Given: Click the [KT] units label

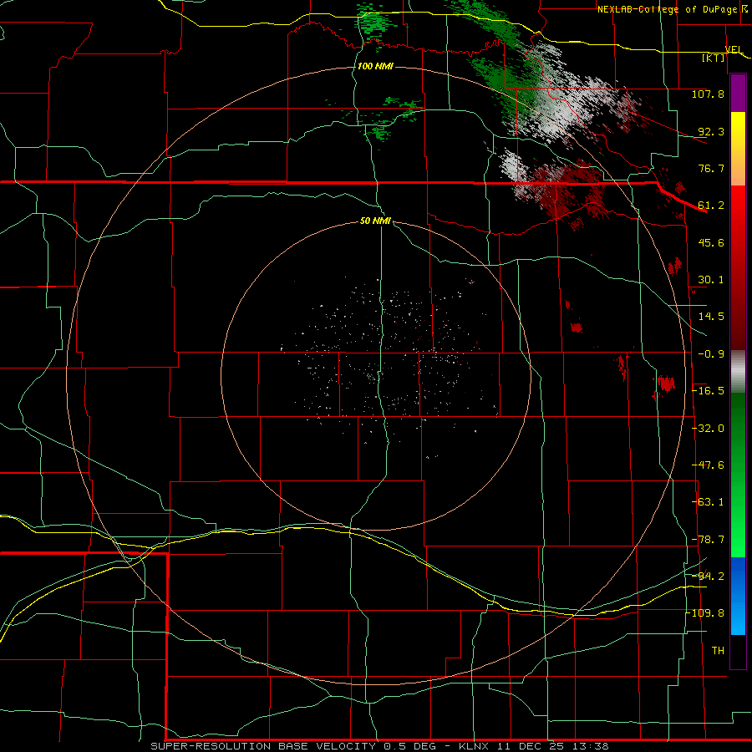Looking at the screenshot, I should (714, 58).
